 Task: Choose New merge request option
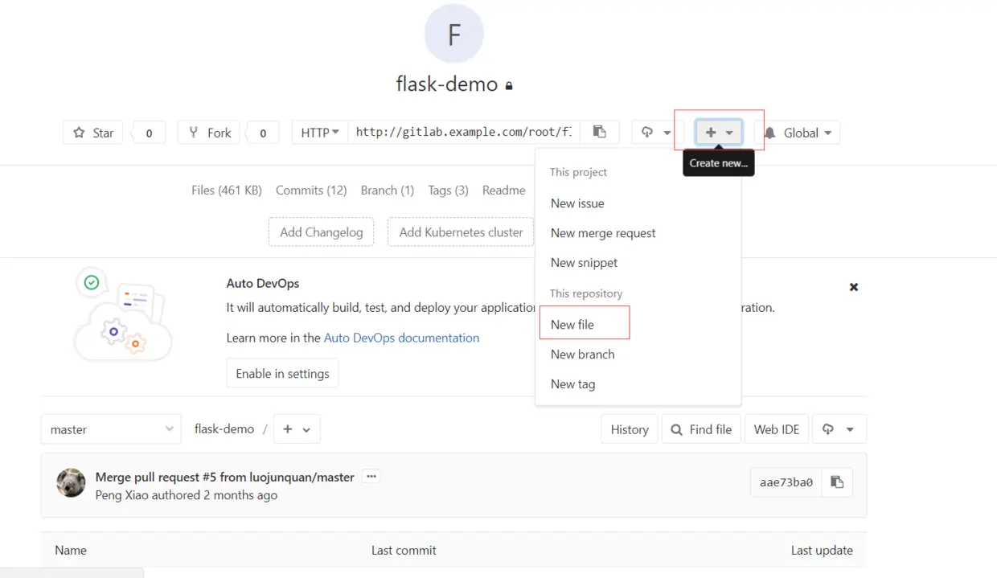tap(603, 233)
